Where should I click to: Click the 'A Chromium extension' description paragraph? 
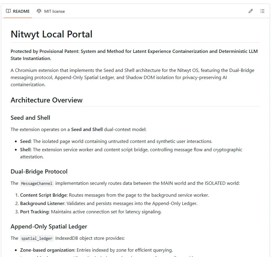tap(132, 78)
